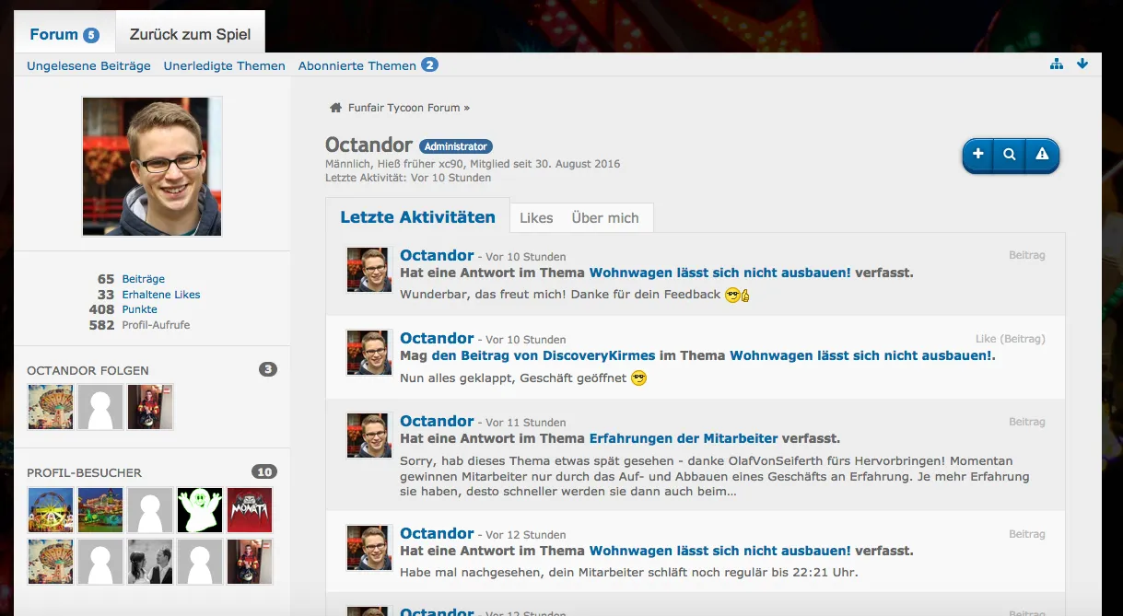1123x616 pixels.
Task: Open Ungelesene Beiträge link
Action: (88, 65)
